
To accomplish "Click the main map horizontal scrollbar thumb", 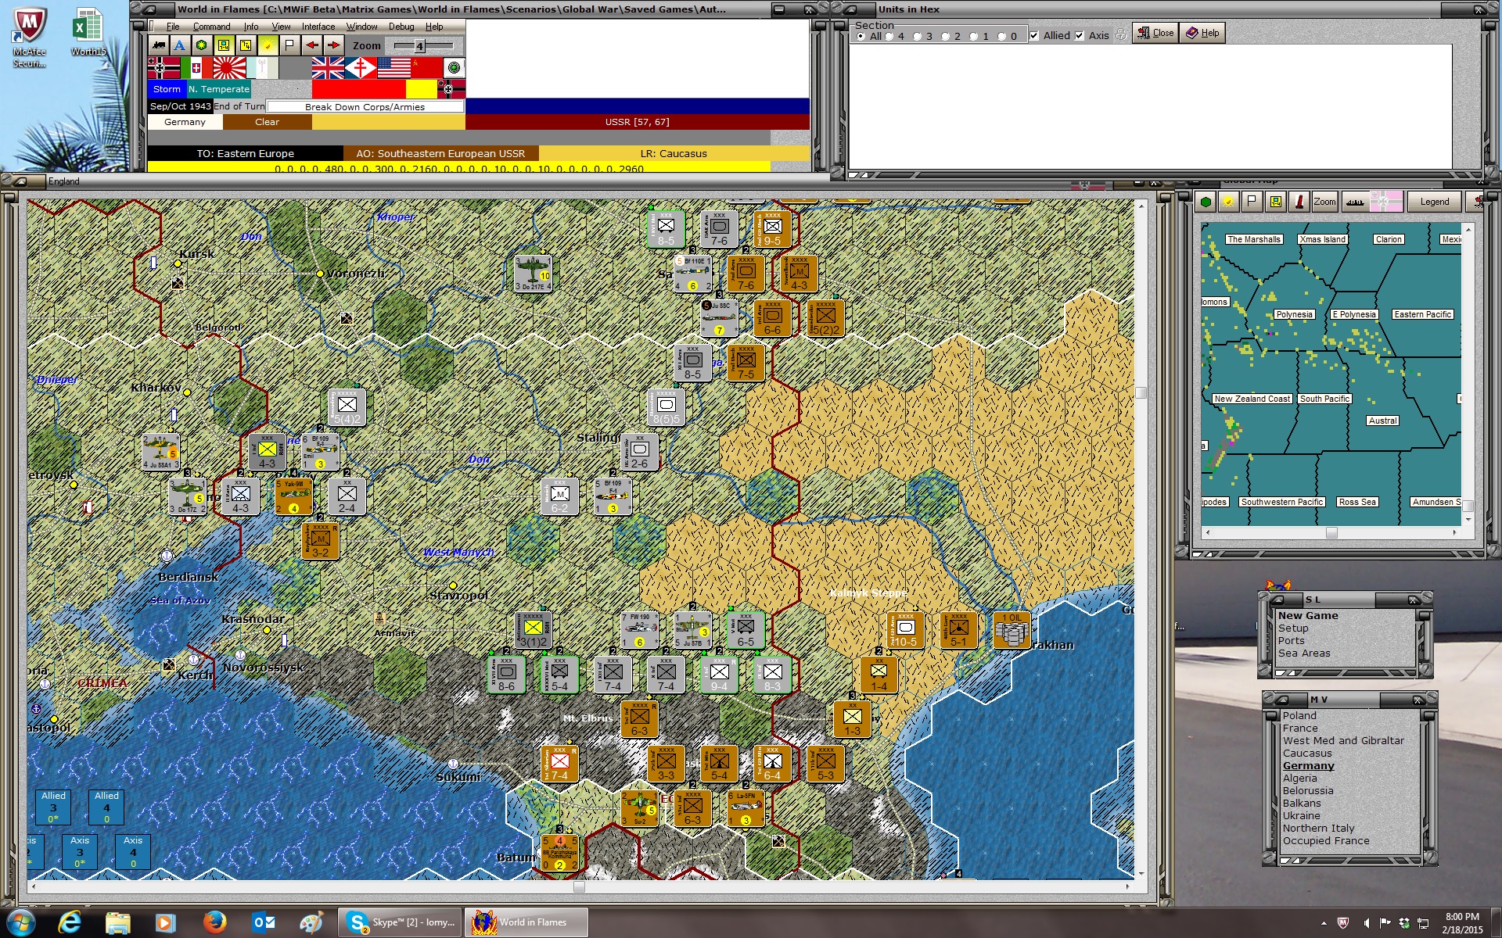I will coord(579,886).
